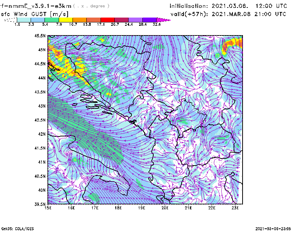299x231 pixels.
Task: Click the lavender legend swatch (24.4–28.4)
Action: [x=136, y=20]
